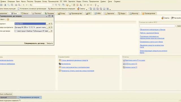The width and height of the screenshot is (181, 102).
Task: Open ОСВ по счету 51 report
Action: tap(131, 64)
